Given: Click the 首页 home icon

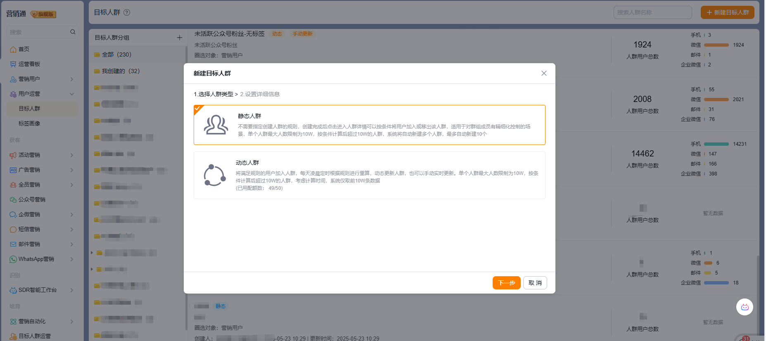Looking at the screenshot, I should [13, 49].
